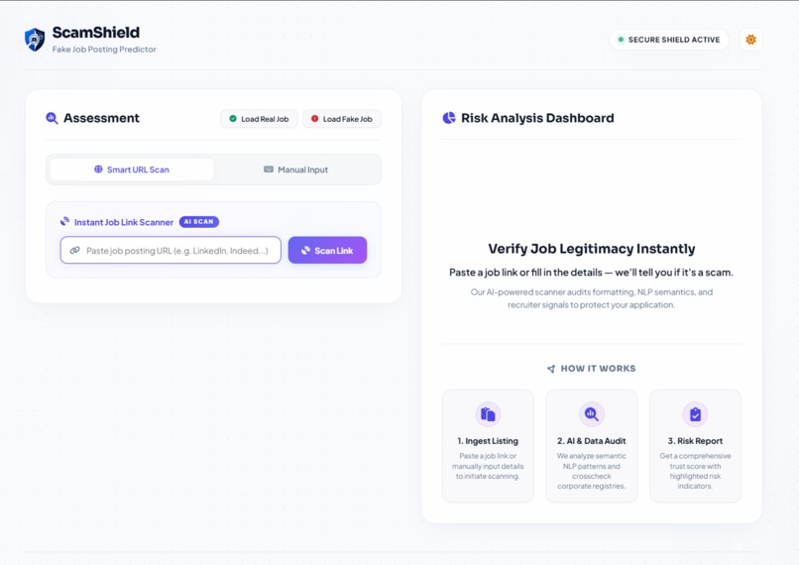Click the How It Works arrow icon

(551, 369)
